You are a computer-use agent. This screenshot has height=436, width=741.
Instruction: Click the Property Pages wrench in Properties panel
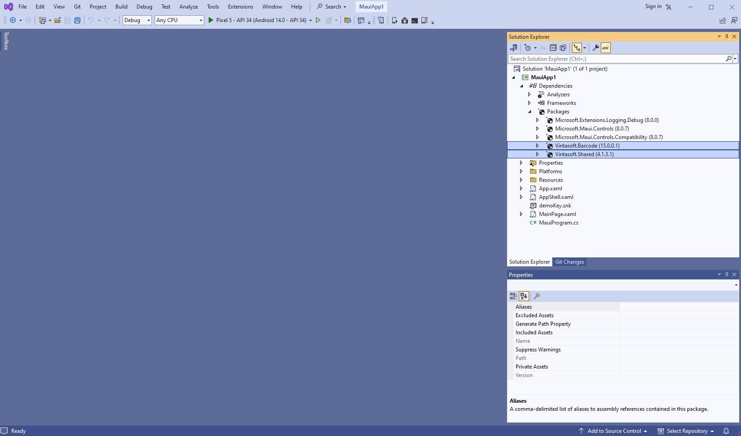click(x=537, y=296)
